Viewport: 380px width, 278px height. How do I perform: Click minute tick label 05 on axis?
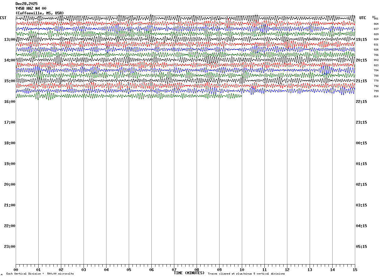pyautogui.click(x=129, y=270)
